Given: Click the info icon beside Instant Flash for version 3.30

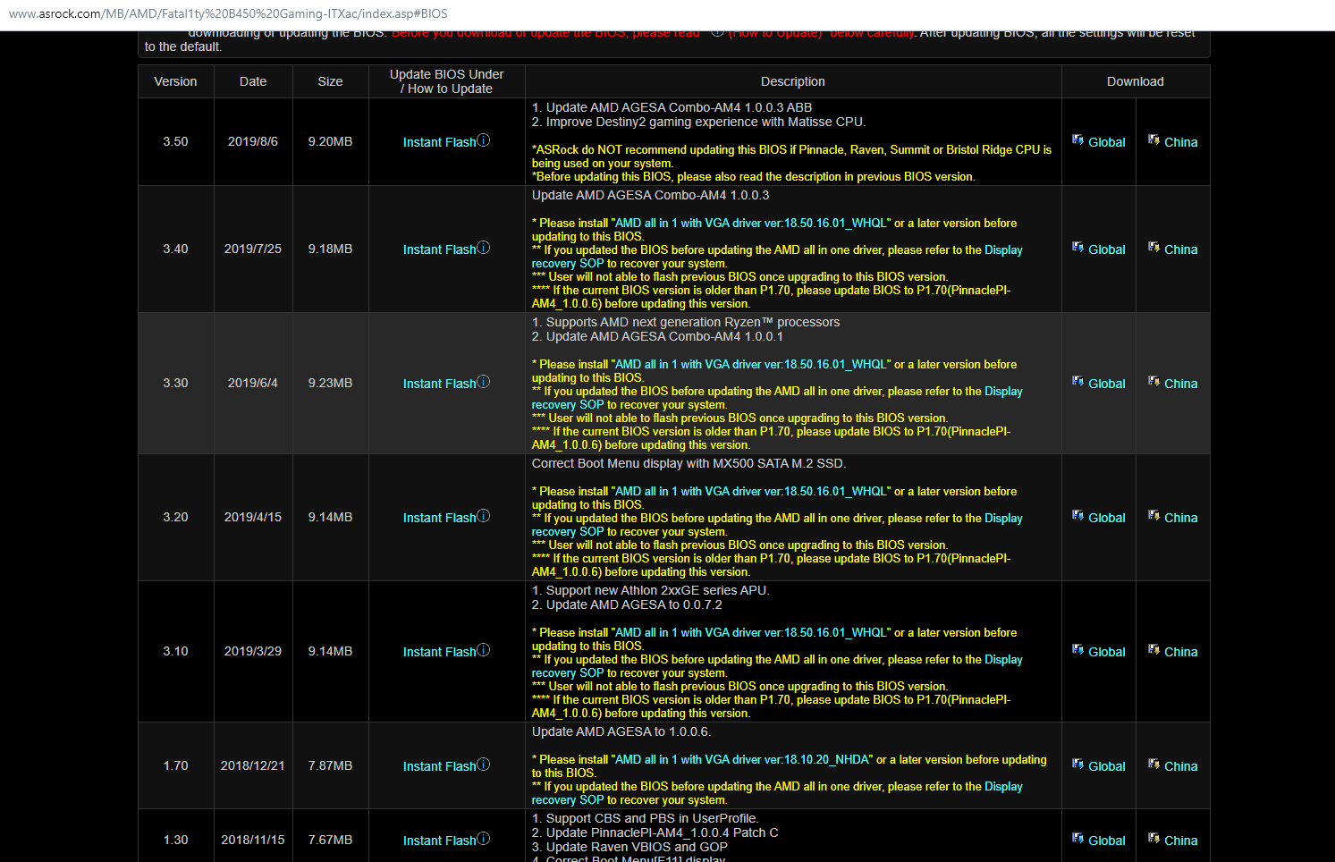Looking at the screenshot, I should 484,382.
